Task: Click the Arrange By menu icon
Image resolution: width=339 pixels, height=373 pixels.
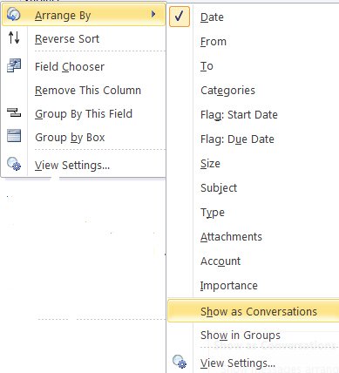Action: click(13, 14)
